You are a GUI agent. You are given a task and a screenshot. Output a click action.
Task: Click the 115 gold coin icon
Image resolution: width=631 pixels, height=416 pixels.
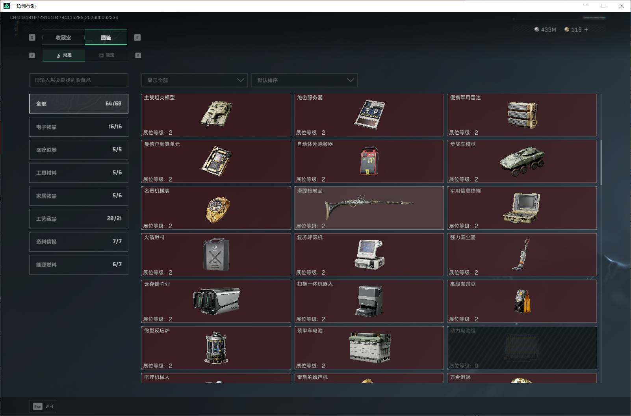coord(567,30)
